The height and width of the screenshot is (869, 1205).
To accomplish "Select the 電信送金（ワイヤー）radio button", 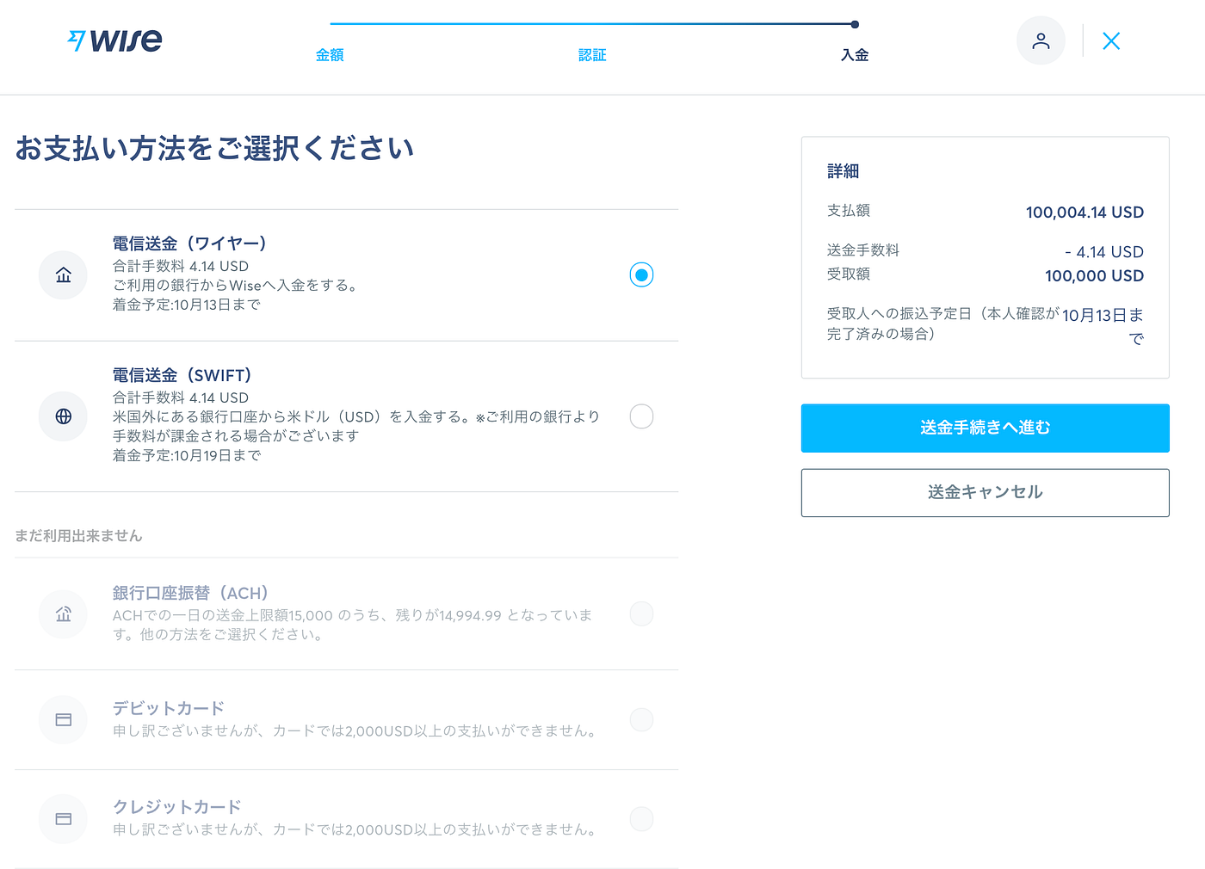I will click(x=641, y=274).
